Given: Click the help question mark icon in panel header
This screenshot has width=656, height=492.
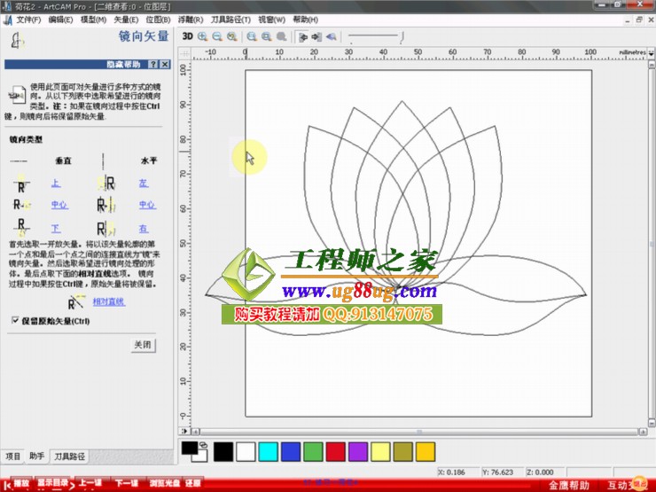Looking at the screenshot, I should [152, 65].
